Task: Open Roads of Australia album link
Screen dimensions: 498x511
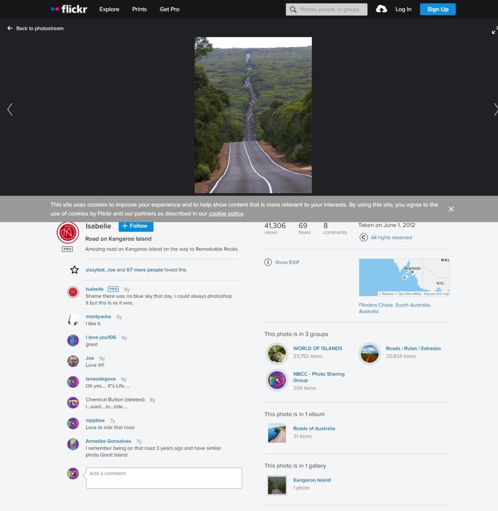Action: click(314, 429)
